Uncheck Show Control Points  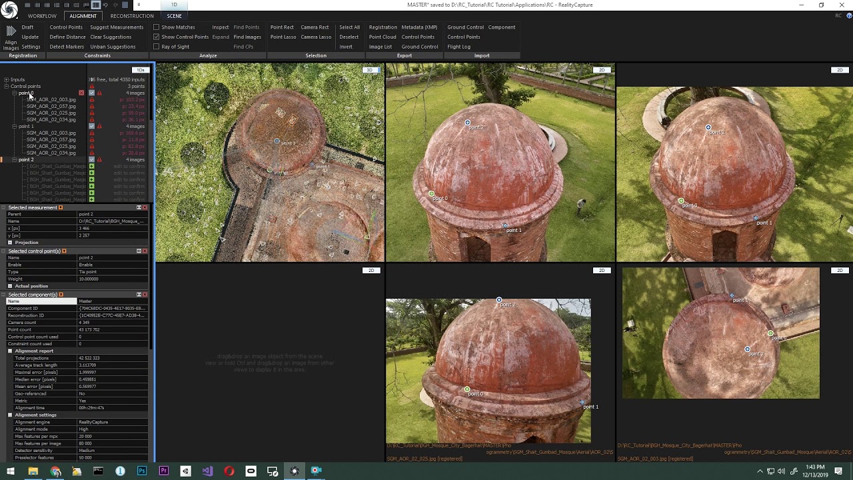[x=156, y=37]
